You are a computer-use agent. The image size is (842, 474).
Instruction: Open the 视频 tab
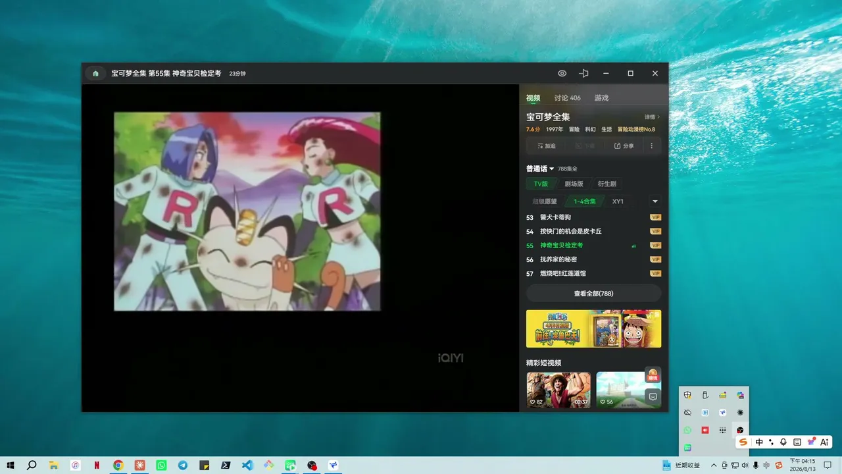coord(533,98)
